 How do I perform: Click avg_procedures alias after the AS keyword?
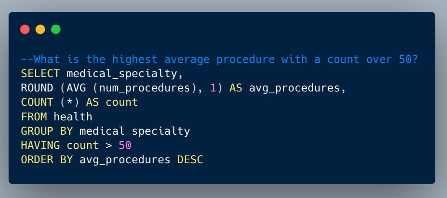pyautogui.click(x=294, y=88)
